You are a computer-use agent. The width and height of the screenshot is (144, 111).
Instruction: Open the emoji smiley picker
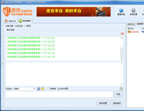click(43, 89)
